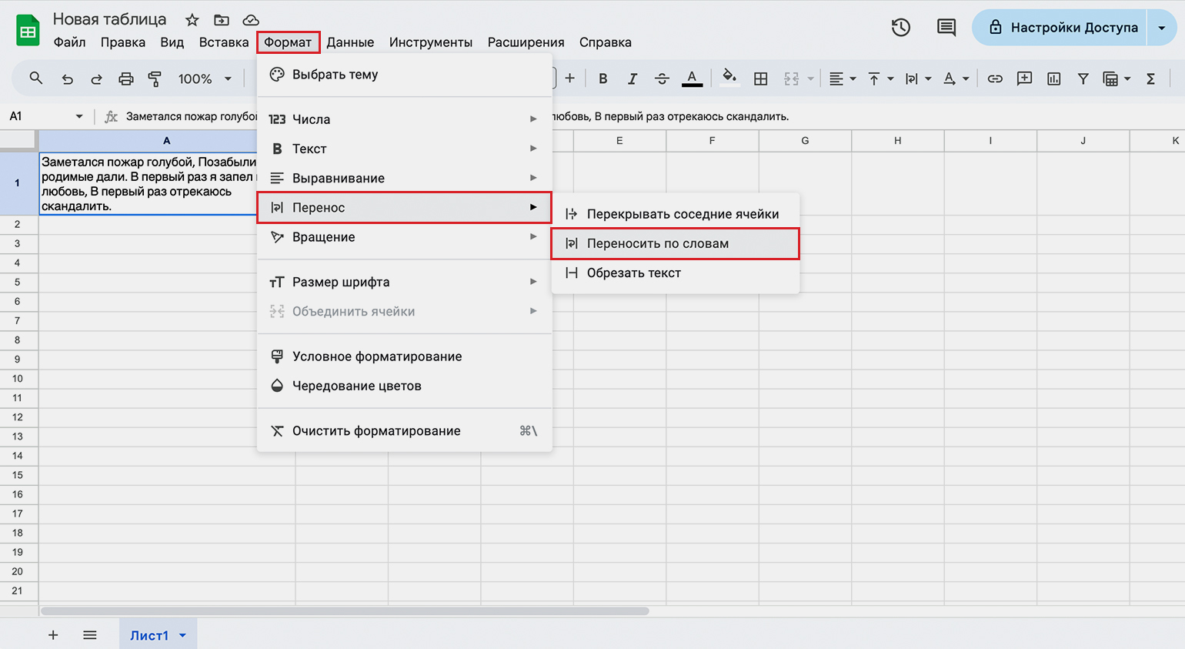Open zoom level 100% dropdown
The image size is (1185, 649).
pos(205,79)
